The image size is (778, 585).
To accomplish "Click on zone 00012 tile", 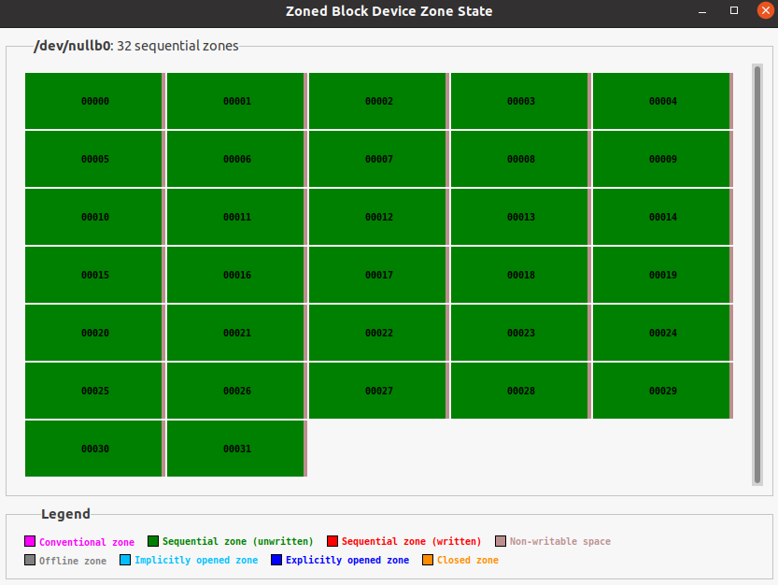I will coord(378,217).
